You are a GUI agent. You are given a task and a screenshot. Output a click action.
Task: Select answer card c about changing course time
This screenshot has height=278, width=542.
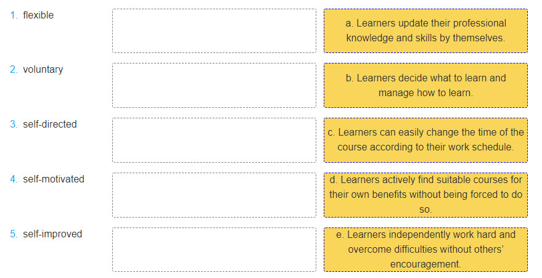coord(425,140)
